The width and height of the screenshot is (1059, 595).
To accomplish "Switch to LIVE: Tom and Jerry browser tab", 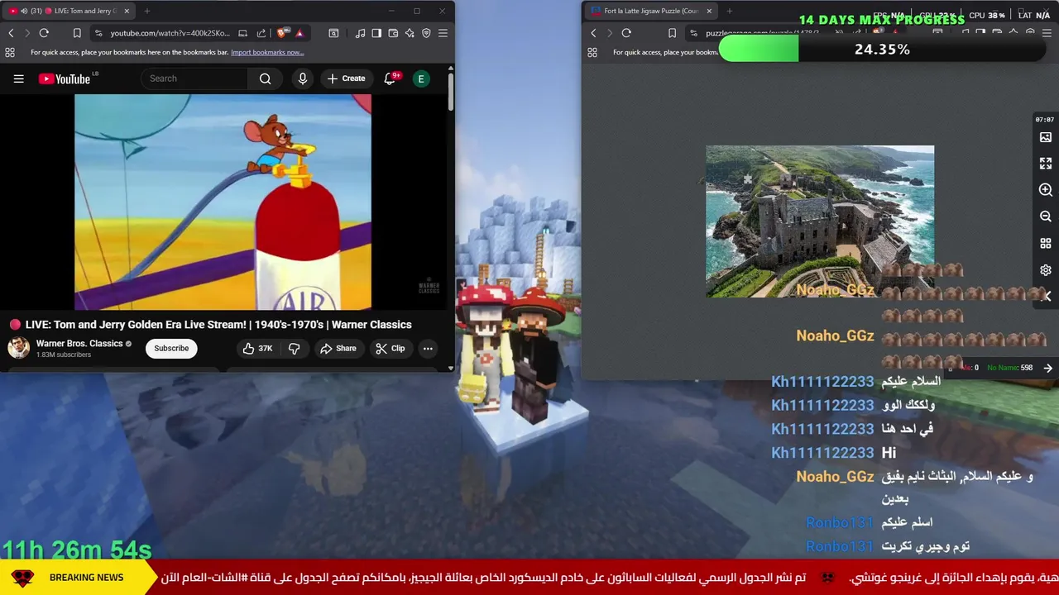I will pyautogui.click(x=70, y=11).
